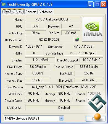Screen dimensions: 108x124
Task: Click the maximize window button
Action: 97,4
